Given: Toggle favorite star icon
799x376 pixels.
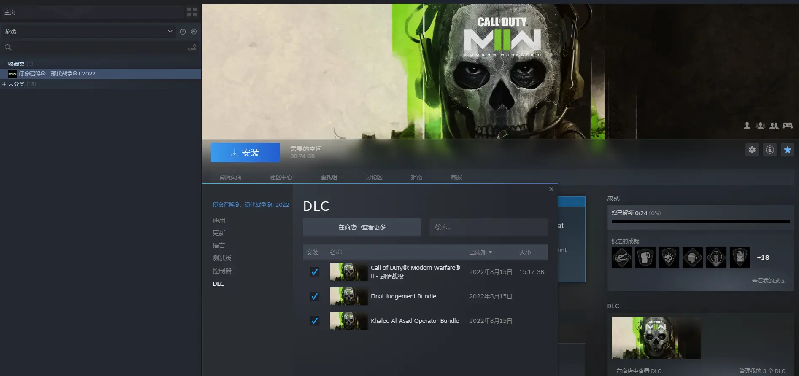Looking at the screenshot, I should [788, 150].
